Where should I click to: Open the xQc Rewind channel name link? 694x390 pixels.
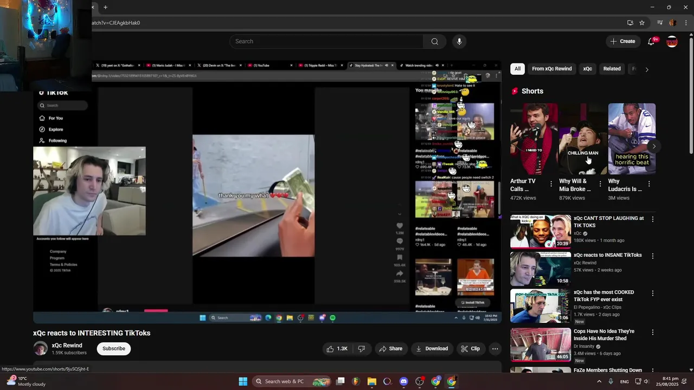tap(67, 346)
